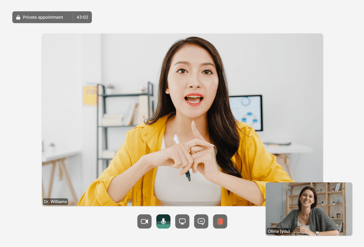Click the video camera icon in the toolbar
The height and width of the screenshot is (247, 364).
coord(144,221)
